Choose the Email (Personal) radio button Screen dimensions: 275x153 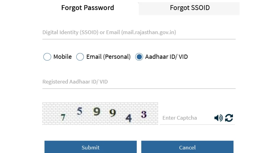tap(80, 57)
